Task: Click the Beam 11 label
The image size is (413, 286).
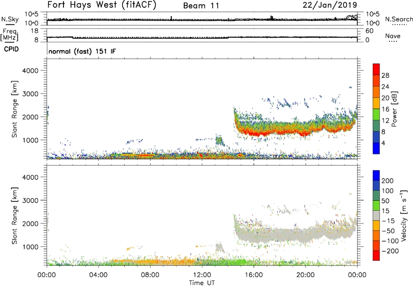Action: [x=201, y=6]
